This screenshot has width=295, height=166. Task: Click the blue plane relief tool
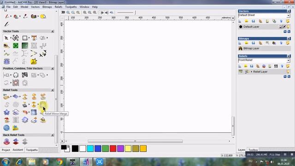click(16, 97)
